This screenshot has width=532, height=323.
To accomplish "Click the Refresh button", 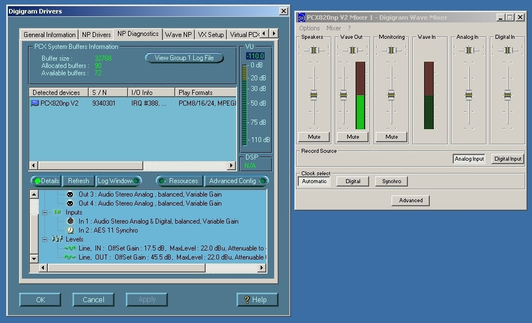I will [x=79, y=181].
